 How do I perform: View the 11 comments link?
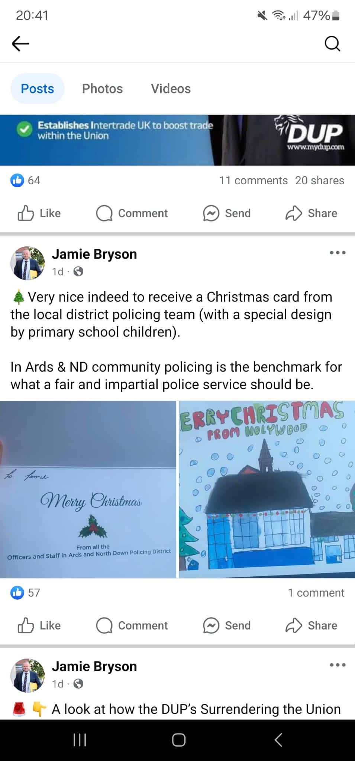click(253, 181)
